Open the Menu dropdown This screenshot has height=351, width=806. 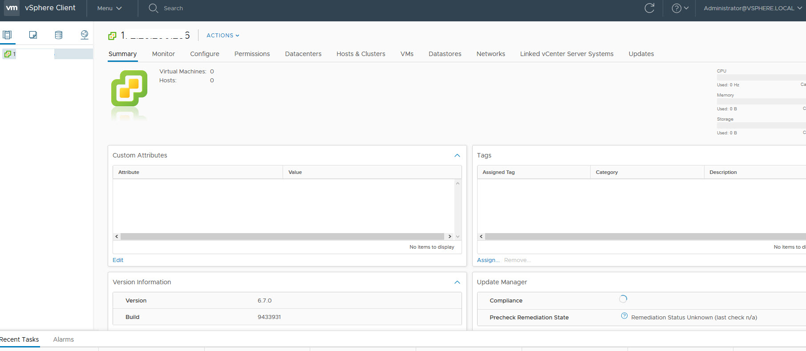coord(109,8)
